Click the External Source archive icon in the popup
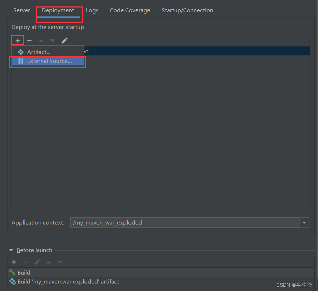318x291 pixels. (x=21, y=61)
